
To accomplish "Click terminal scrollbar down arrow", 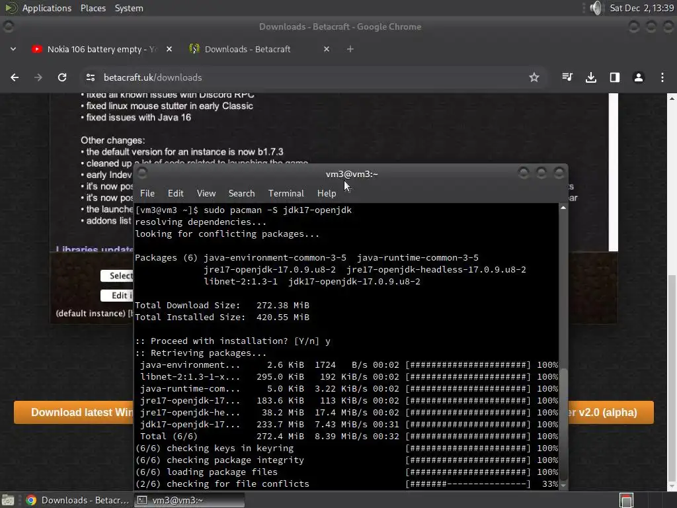I will [563, 485].
